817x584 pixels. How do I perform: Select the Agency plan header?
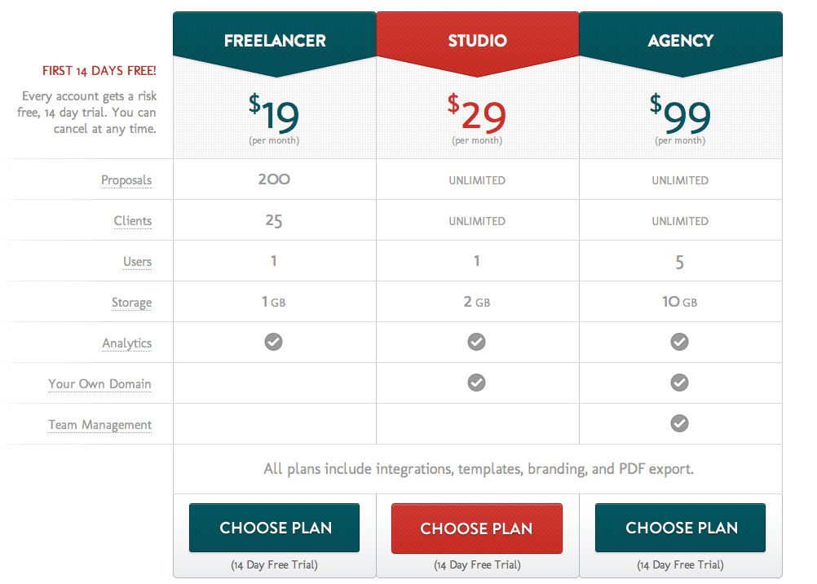(681, 41)
